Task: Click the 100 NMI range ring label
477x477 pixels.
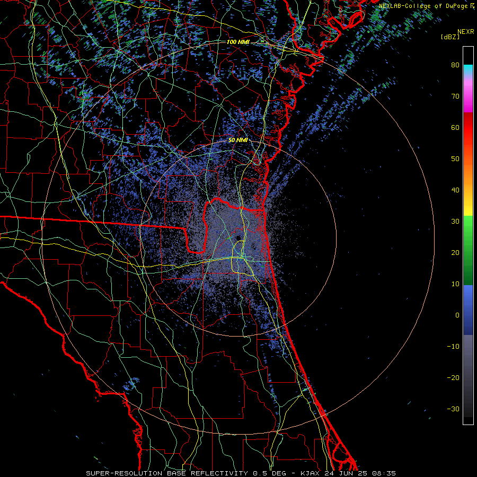Action: tap(238, 42)
